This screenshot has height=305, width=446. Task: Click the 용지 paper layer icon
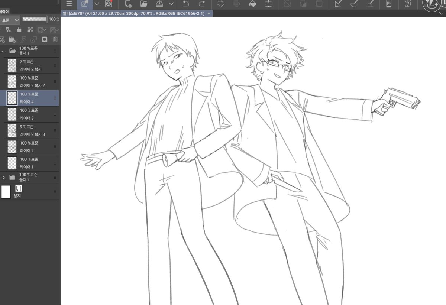tap(19, 188)
